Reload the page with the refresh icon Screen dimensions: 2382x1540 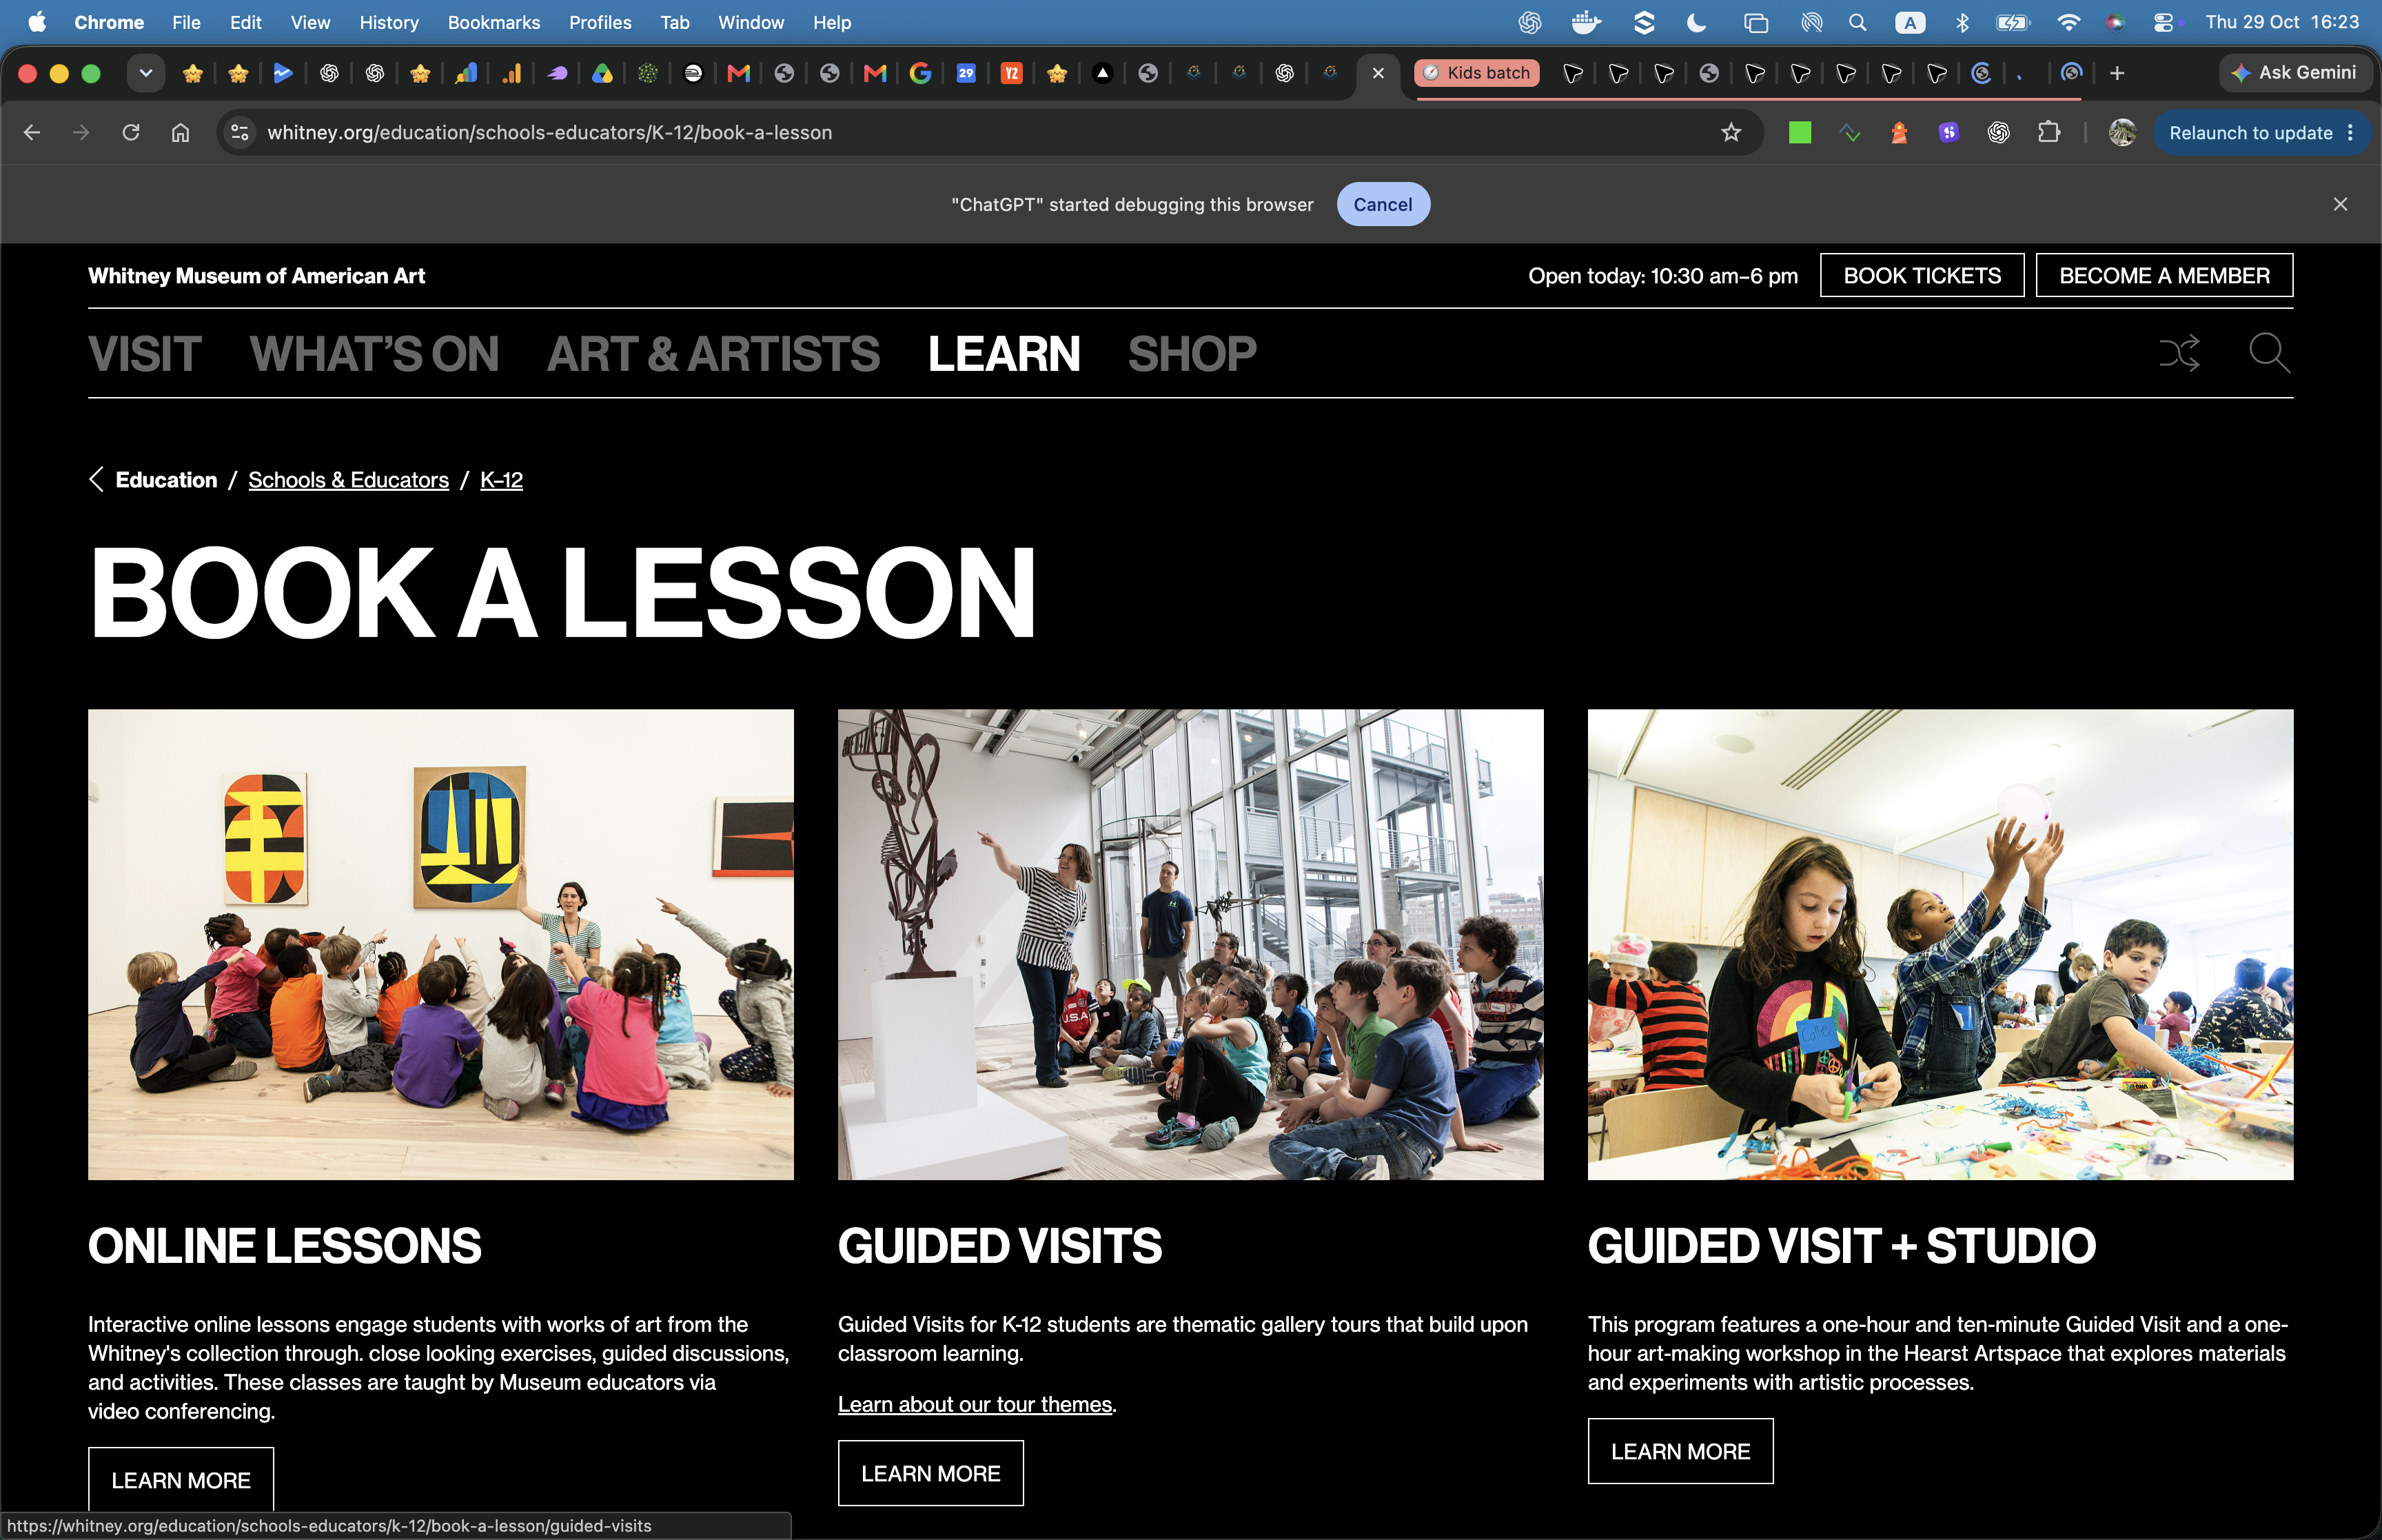coord(131,132)
